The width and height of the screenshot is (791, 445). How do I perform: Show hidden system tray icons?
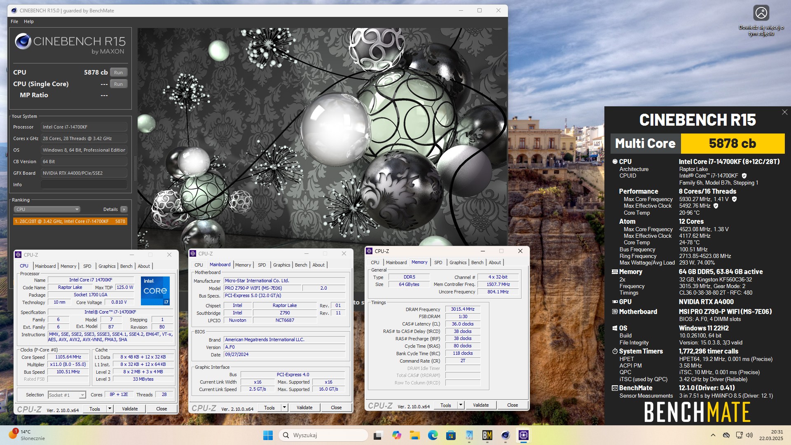click(x=713, y=435)
